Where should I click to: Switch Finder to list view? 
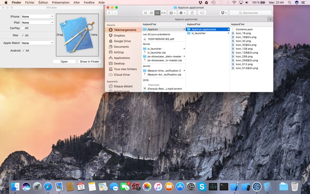(152, 13)
